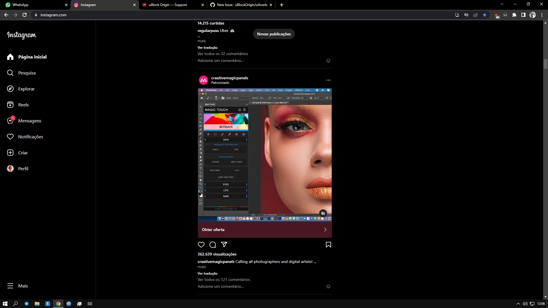The height and width of the screenshot is (308, 548).
Task: Expand the caption by clicking 'mais'
Action: pos(202,267)
